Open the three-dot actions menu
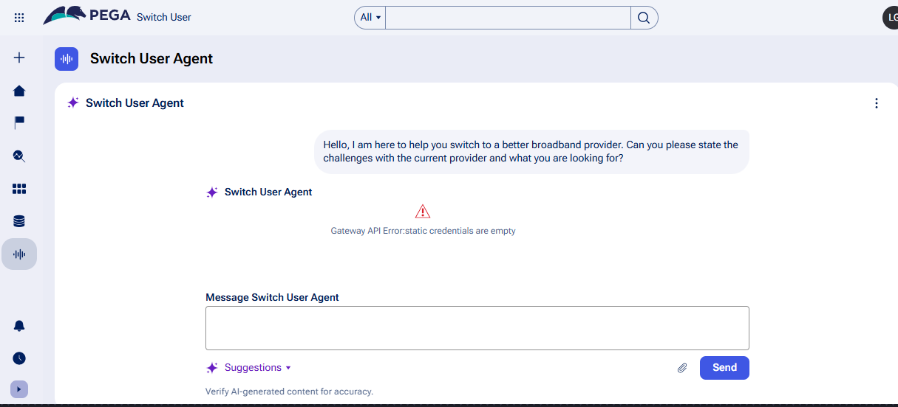This screenshot has width=898, height=407. 877,103
